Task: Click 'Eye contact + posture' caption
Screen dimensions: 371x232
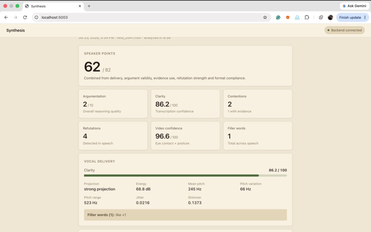Action: click(x=172, y=143)
